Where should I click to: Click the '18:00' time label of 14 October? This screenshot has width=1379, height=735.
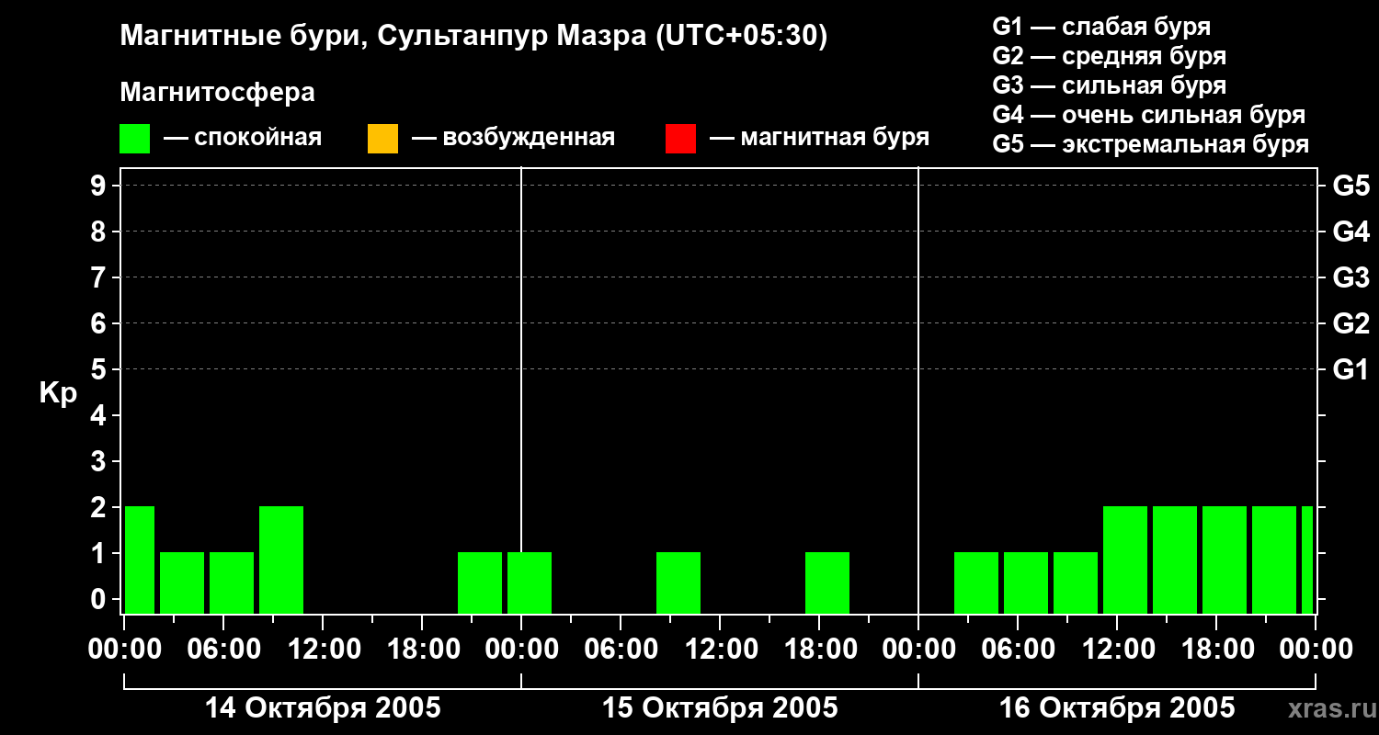tap(423, 650)
